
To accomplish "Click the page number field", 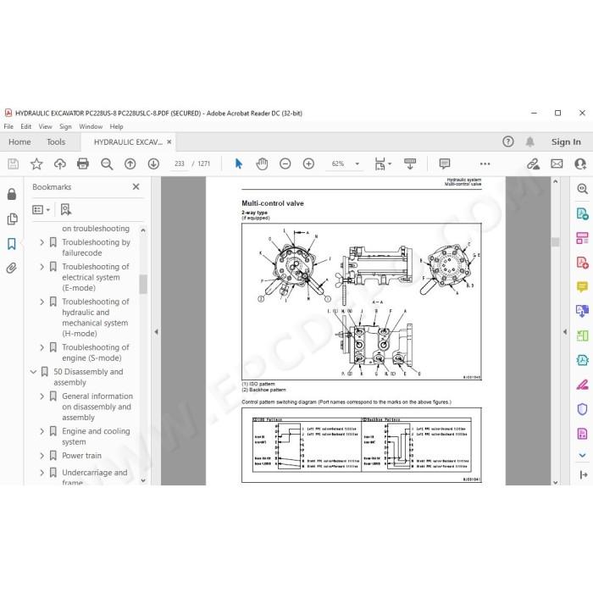I will pyautogui.click(x=180, y=163).
